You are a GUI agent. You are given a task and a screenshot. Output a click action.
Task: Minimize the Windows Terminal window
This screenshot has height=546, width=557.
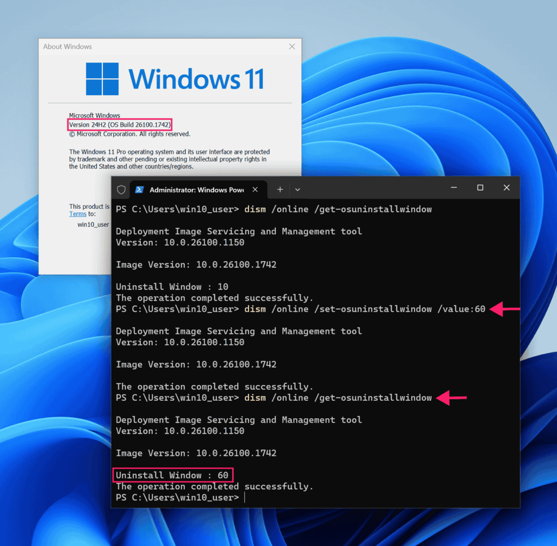pos(454,188)
